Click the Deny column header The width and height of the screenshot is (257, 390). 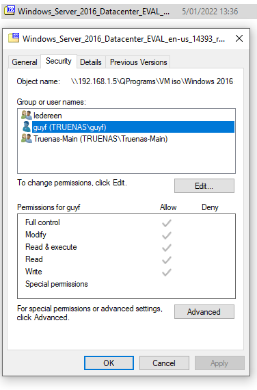click(x=210, y=207)
